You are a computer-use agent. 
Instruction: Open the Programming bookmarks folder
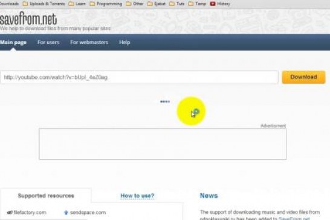(106, 4)
